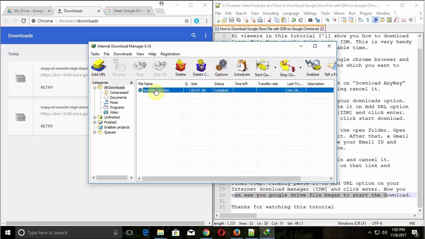Click Chrome reload button
The image size is (425, 239).
(24, 21)
